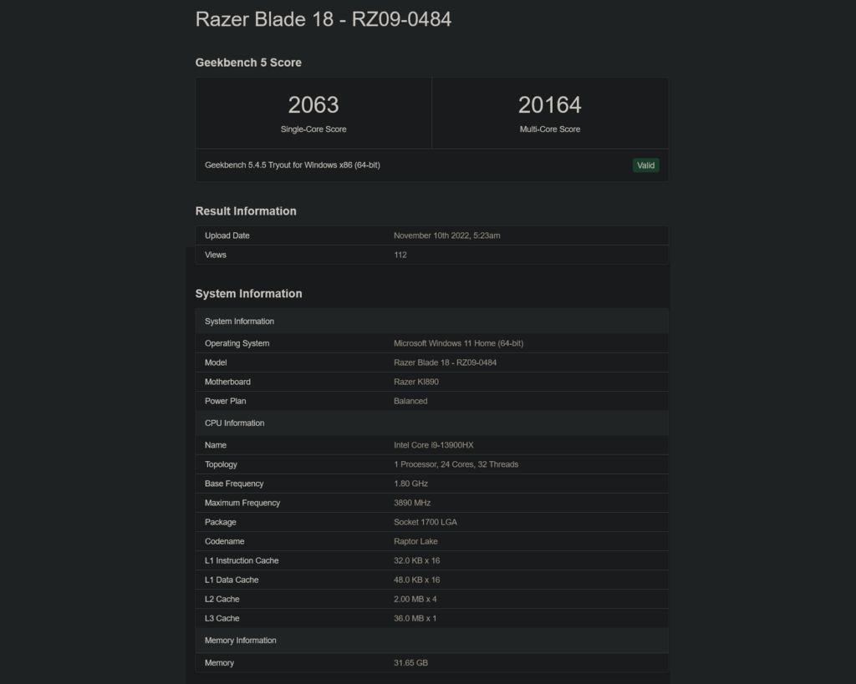Click the Geekbench 5 Score heading
Screen dimensions: 856x684
point(248,63)
